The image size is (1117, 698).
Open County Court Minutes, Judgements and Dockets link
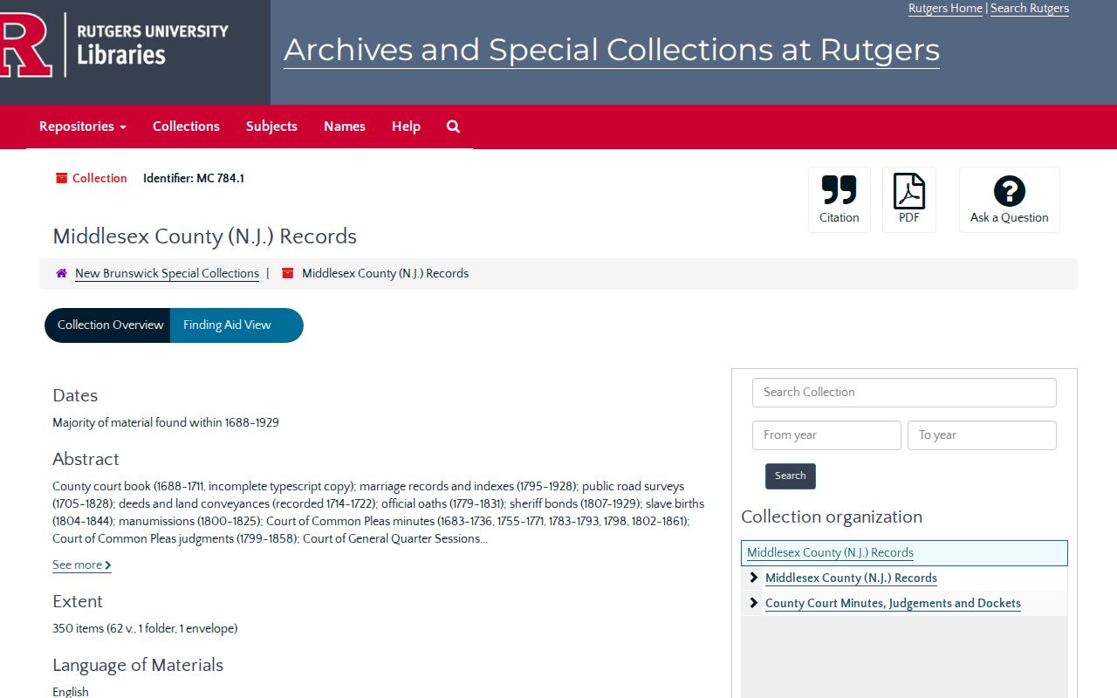(893, 603)
